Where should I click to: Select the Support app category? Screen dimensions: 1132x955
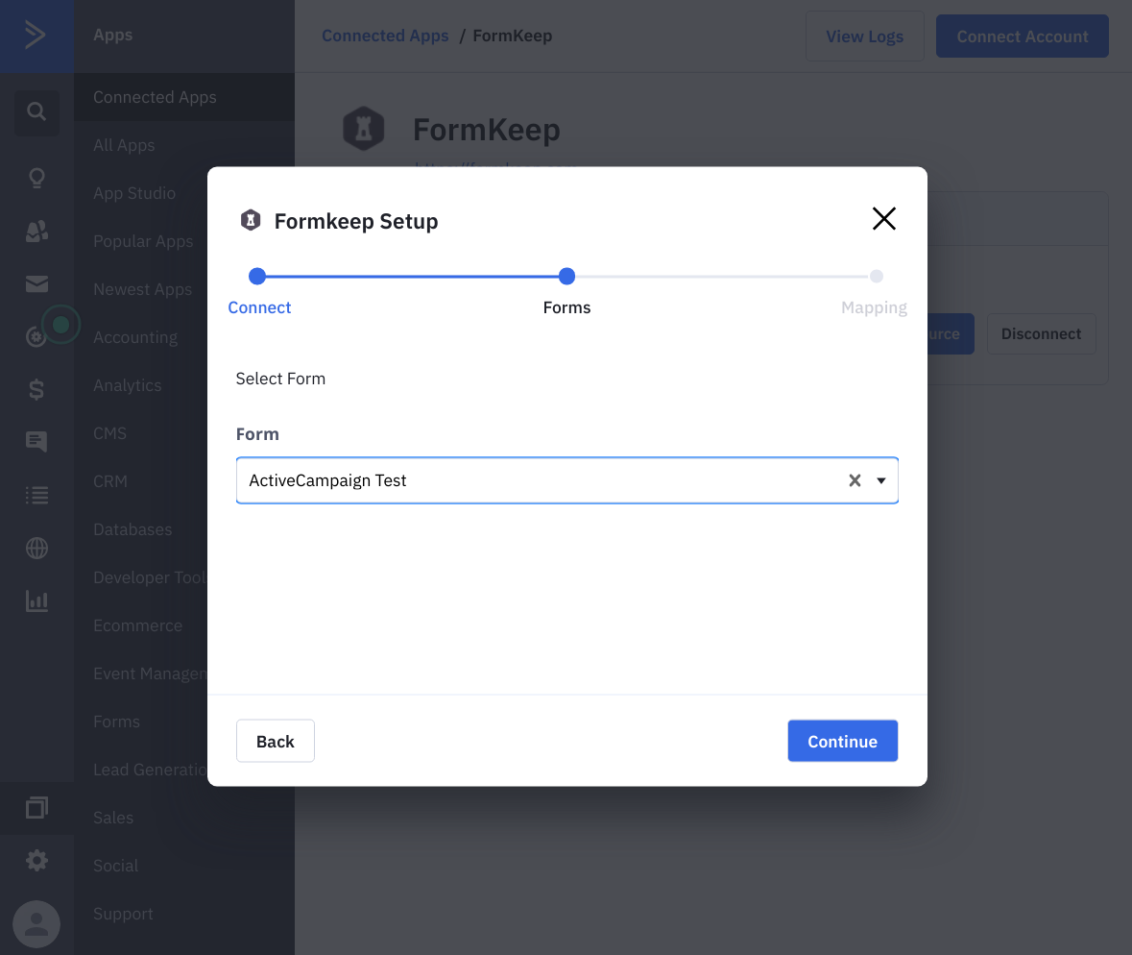click(123, 914)
